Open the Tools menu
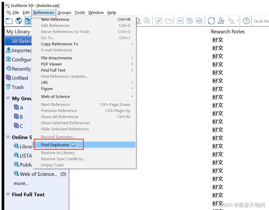 pos(80,13)
